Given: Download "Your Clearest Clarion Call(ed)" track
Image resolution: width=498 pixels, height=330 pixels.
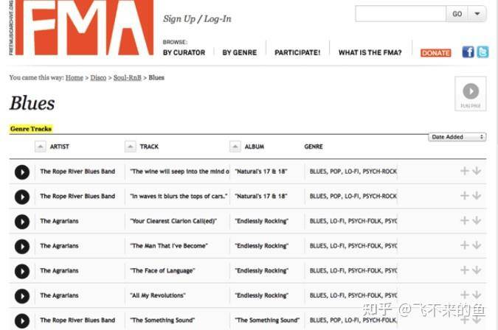Looking at the screenshot, I should click(x=477, y=220).
